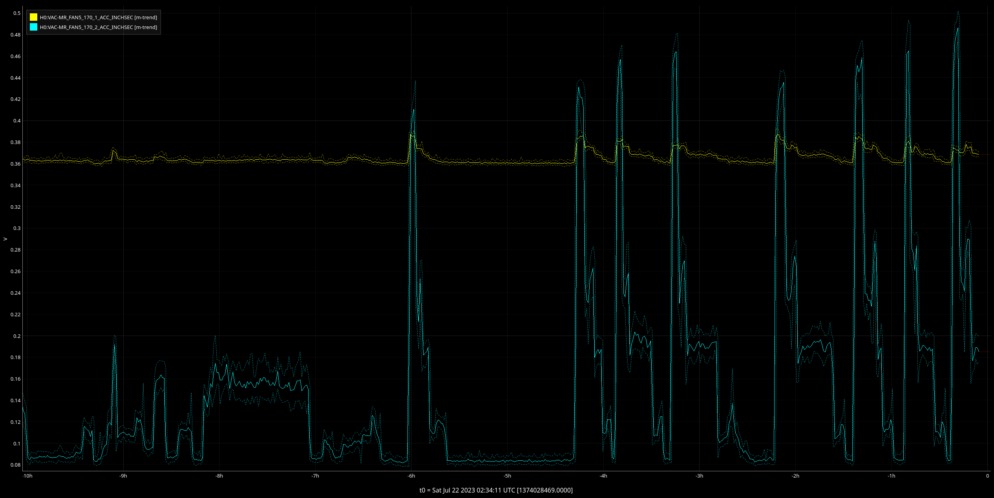The image size is (994, 498).
Task: Click the yellow legend color swatch
Action: tap(33, 17)
